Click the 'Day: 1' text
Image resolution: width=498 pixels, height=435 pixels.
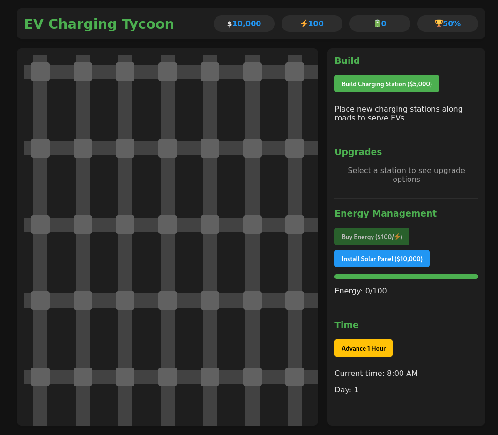pyautogui.click(x=347, y=390)
